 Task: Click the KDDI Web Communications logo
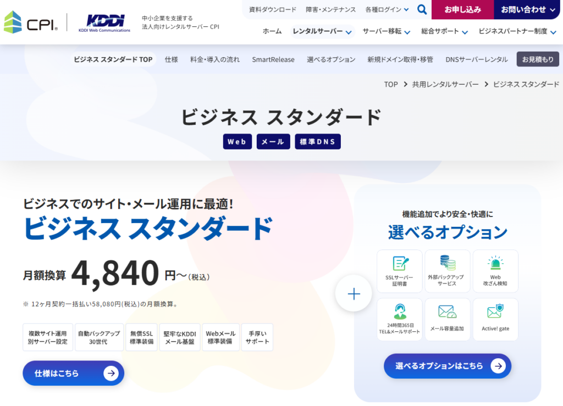point(104,23)
